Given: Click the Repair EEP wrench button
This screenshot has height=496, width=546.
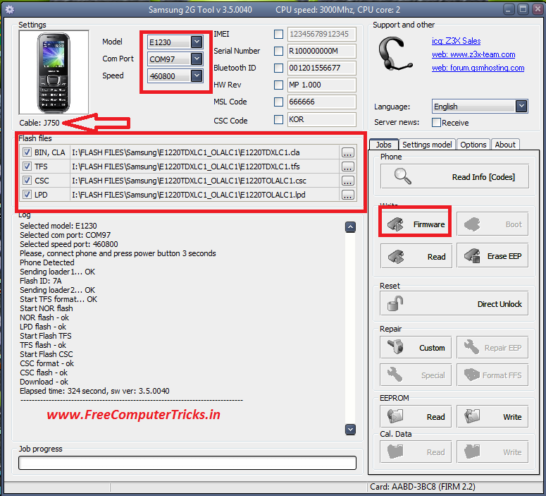Looking at the screenshot, I should tap(492, 347).
